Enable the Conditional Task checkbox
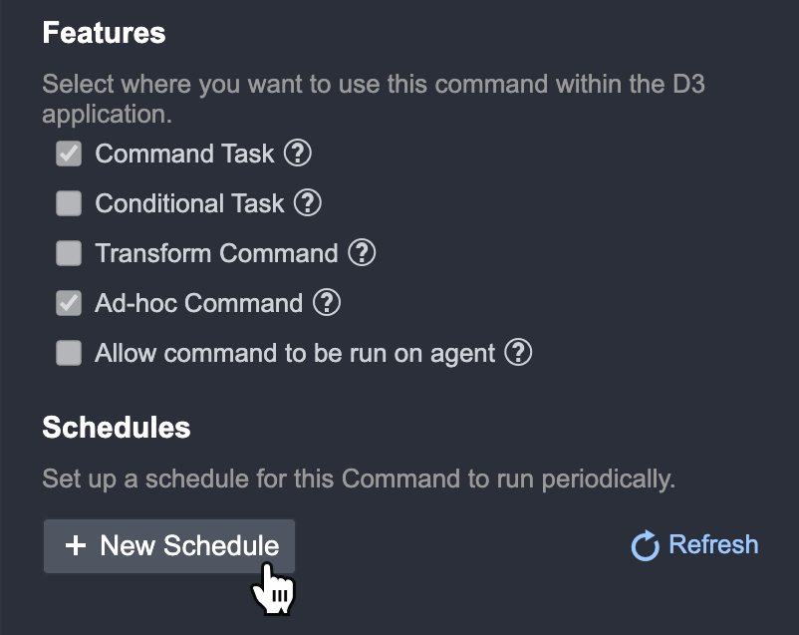This screenshot has width=799, height=635. tap(69, 204)
